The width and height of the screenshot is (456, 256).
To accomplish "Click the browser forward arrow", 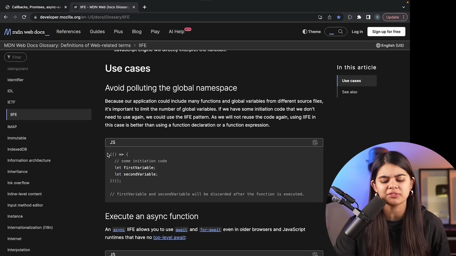I will [15, 17].
